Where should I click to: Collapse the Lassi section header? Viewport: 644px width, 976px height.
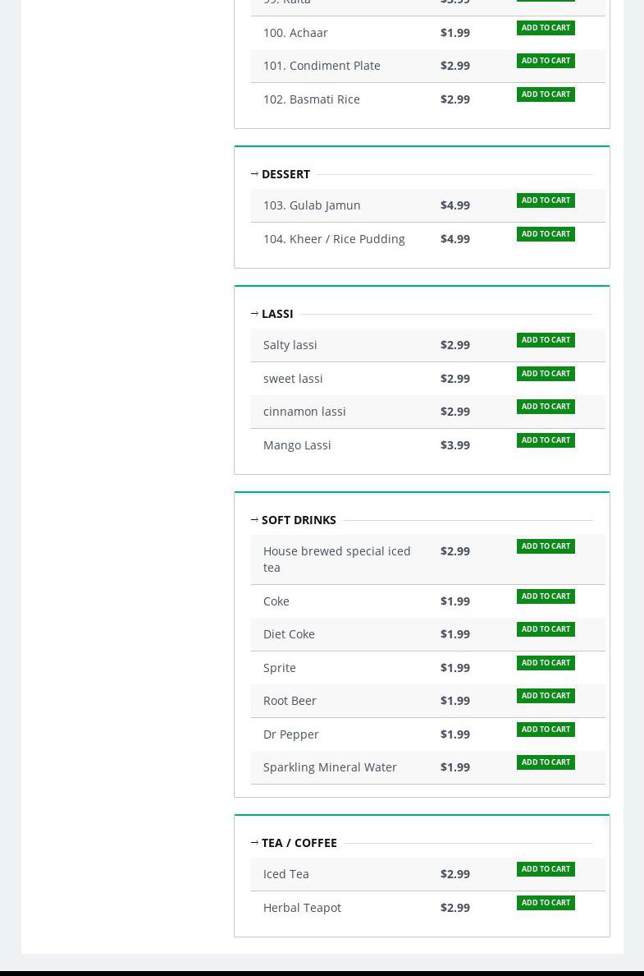tap(273, 314)
